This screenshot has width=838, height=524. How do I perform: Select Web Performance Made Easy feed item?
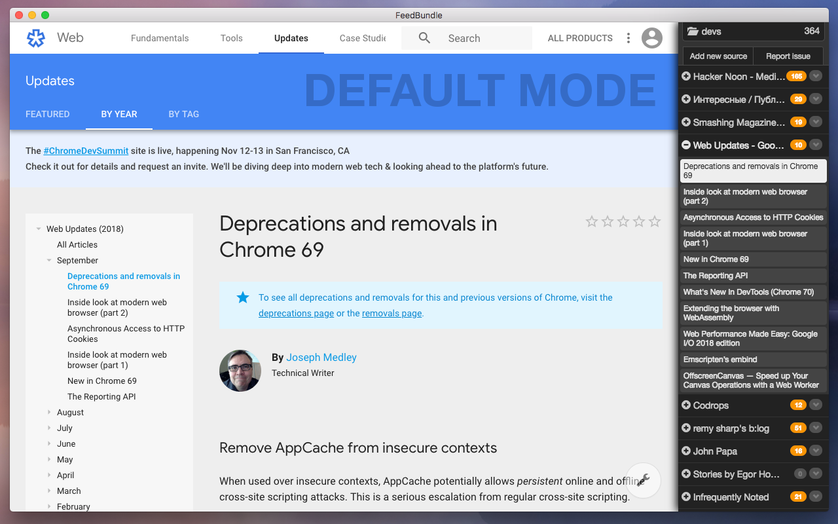click(754, 339)
